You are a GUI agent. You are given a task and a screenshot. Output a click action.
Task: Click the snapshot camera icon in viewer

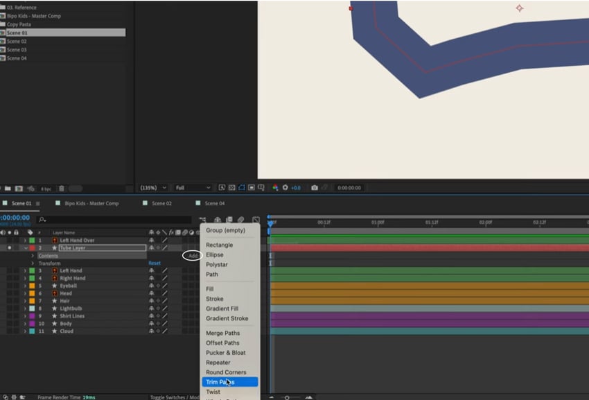(315, 188)
